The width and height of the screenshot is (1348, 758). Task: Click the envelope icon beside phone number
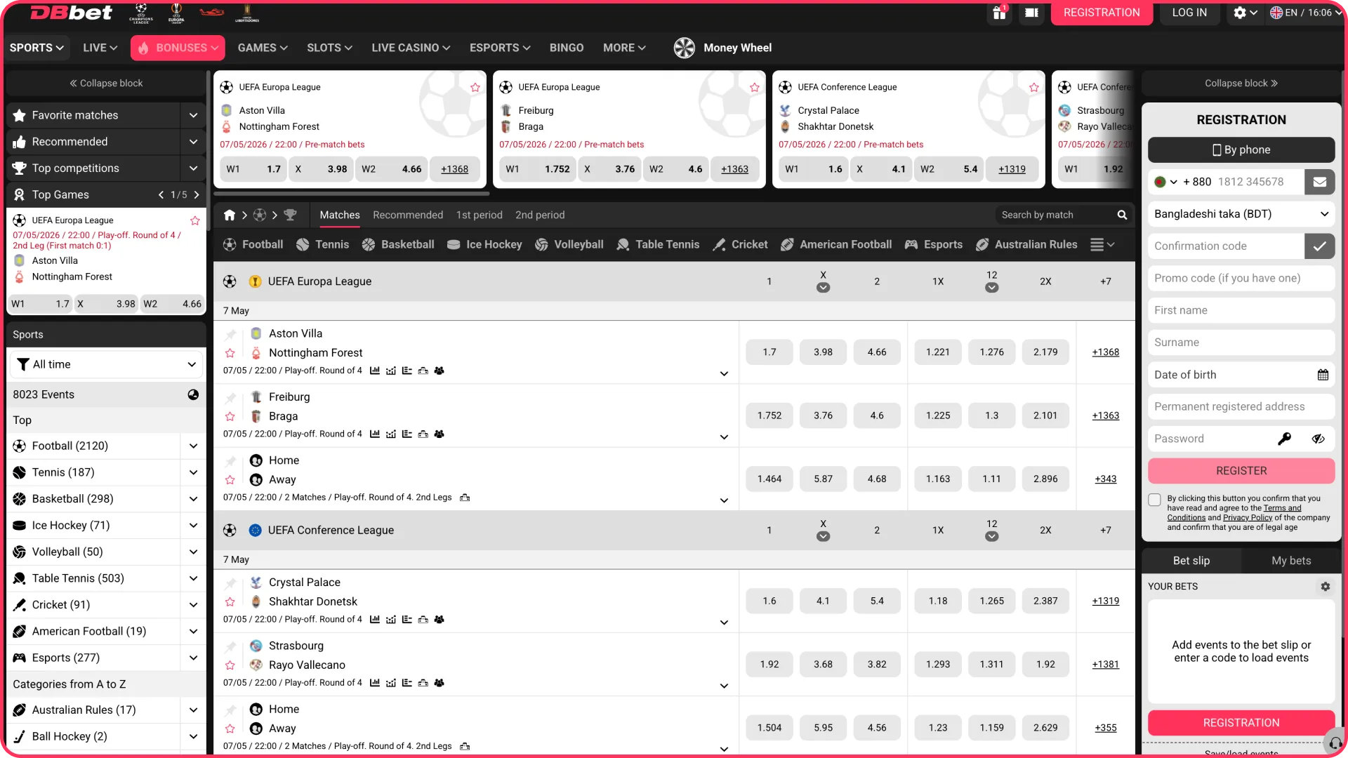click(1319, 182)
